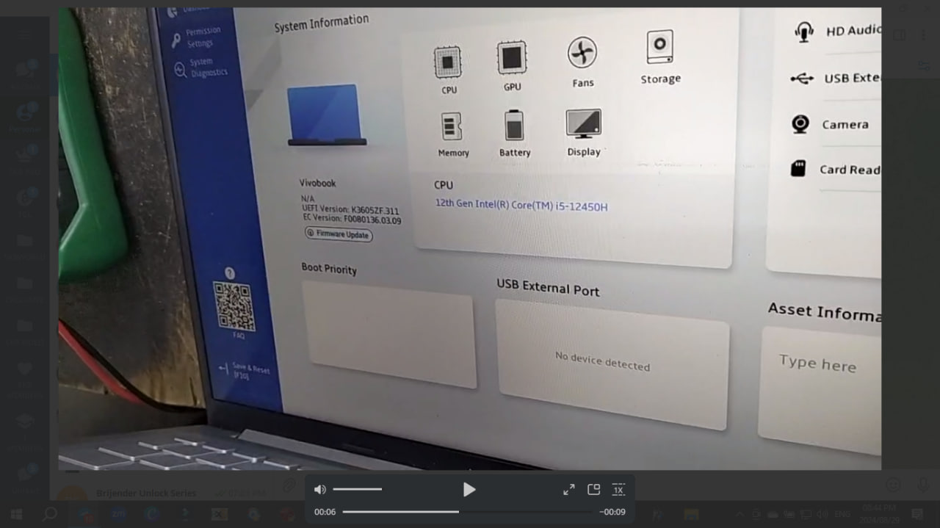Click the taskbar clock and date
Viewport: 940px width, 528px height.
pos(879,514)
